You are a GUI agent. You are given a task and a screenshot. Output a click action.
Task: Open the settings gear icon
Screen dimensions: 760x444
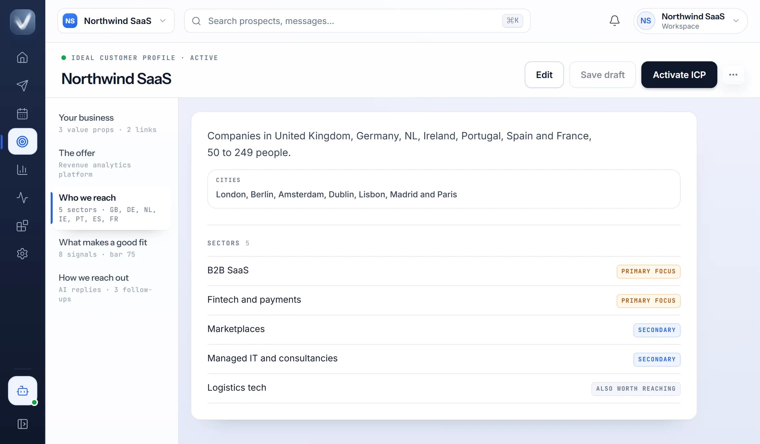pyautogui.click(x=22, y=254)
